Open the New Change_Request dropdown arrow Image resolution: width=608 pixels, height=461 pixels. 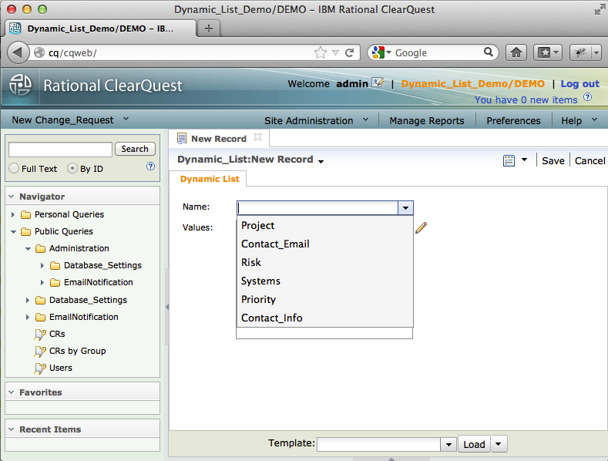click(x=126, y=119)
